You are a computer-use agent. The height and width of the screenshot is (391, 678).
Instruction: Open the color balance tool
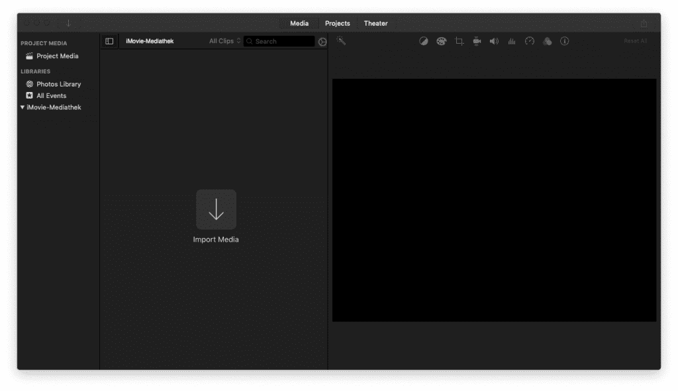tap(424, 41)
